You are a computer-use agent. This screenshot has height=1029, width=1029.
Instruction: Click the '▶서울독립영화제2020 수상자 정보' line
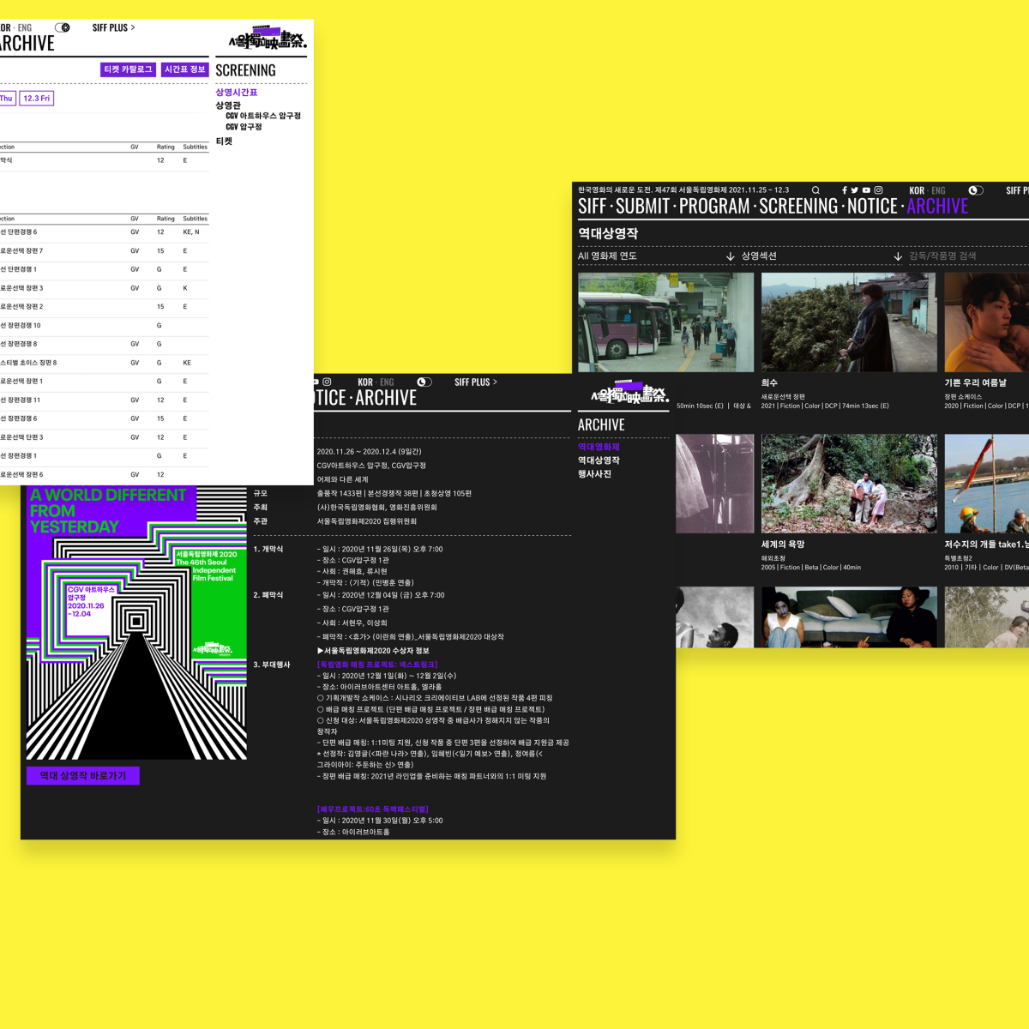(373, 651)
